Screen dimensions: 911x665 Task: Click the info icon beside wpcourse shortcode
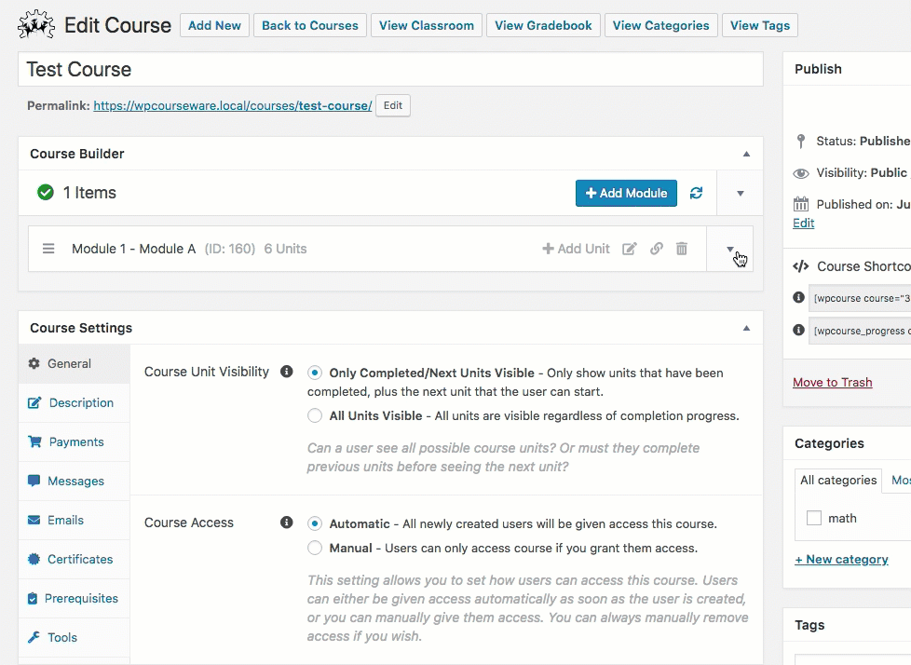799,297
